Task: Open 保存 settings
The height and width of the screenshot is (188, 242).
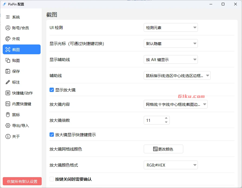Action: coord(22,71)
